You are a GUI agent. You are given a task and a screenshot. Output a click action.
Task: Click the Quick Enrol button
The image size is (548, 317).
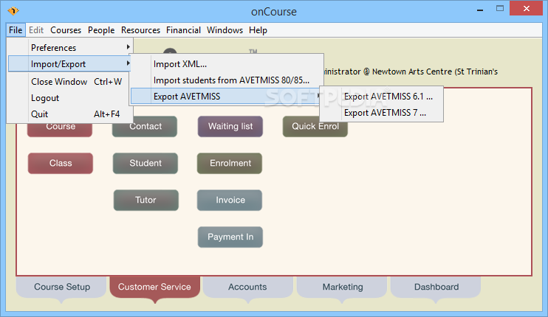click(x=315, y=126)
